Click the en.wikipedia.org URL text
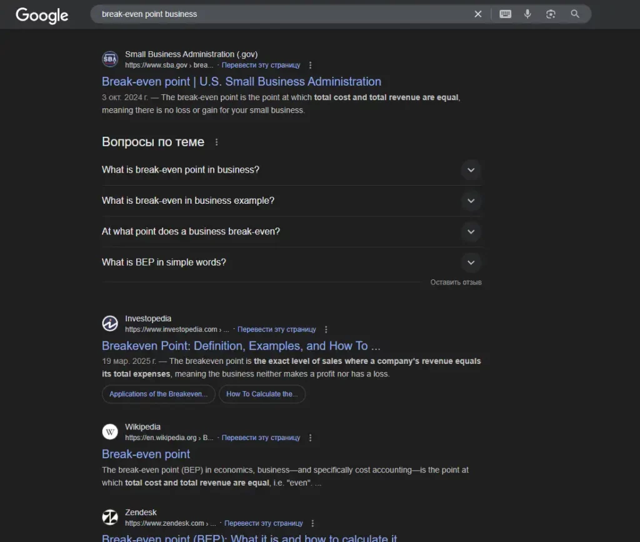The width and height of the screenshot is (640, 542). coord(169,438)
